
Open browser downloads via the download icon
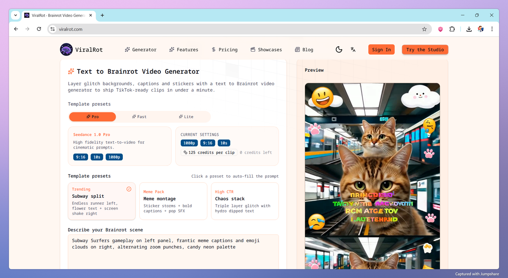pyautogui.click(x=469, y=29)
